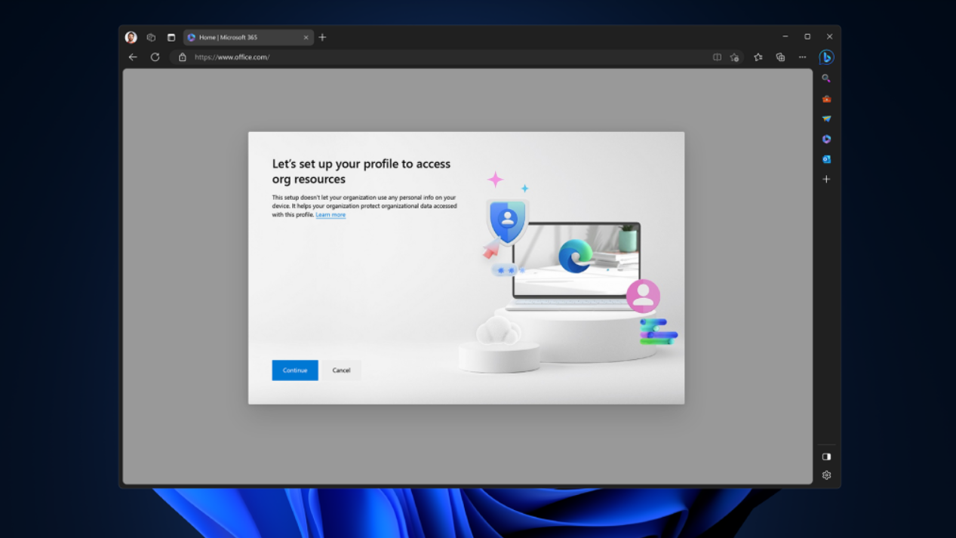Open the sidebar Search tool

[826, 78]
